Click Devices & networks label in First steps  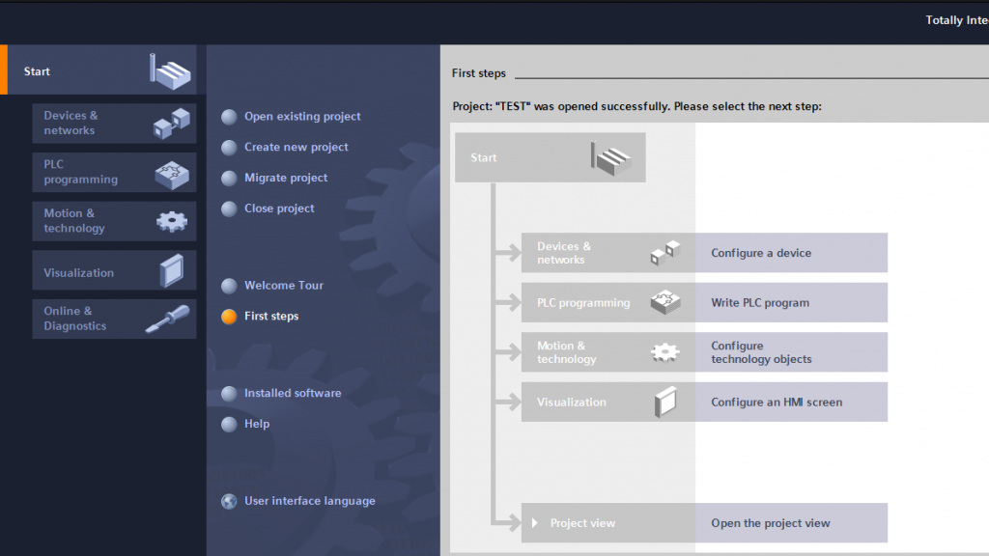click(x=564, y=253)
